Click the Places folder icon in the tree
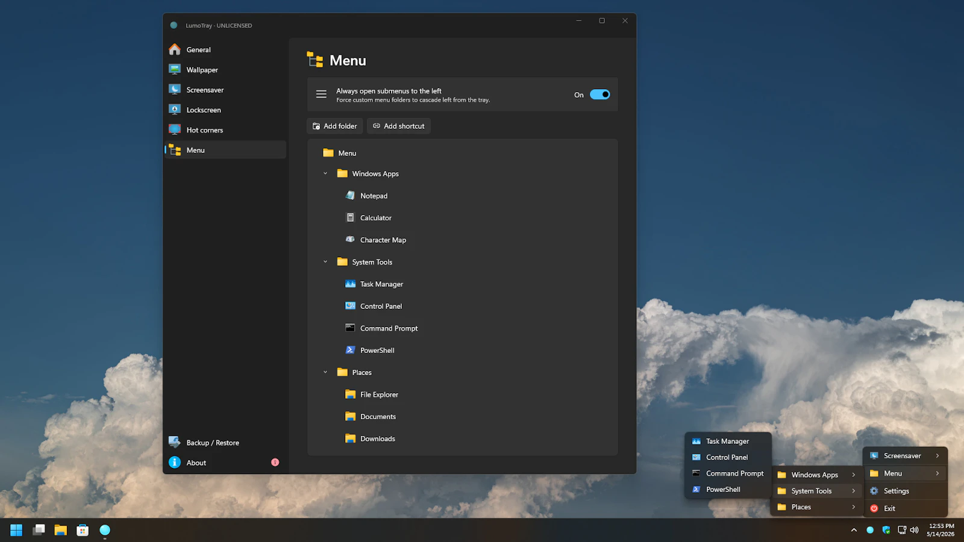The width and height of the screenshot is (964, 542). click(342, 372)
